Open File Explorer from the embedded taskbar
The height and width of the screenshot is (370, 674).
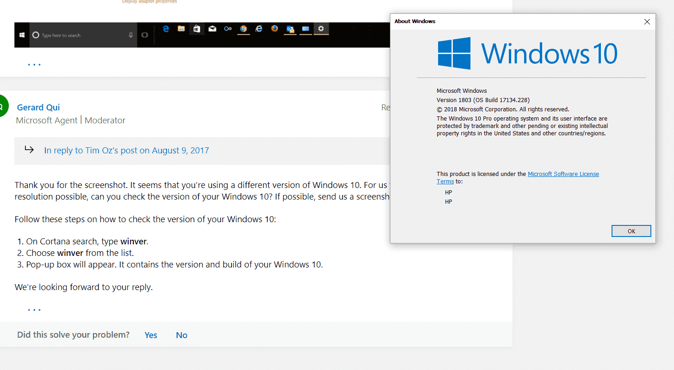[x=181, y=29]
